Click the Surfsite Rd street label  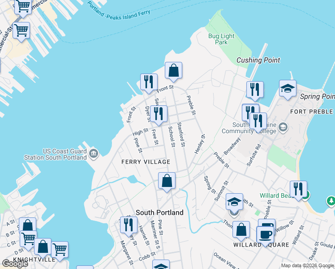(x=253, y=155)
